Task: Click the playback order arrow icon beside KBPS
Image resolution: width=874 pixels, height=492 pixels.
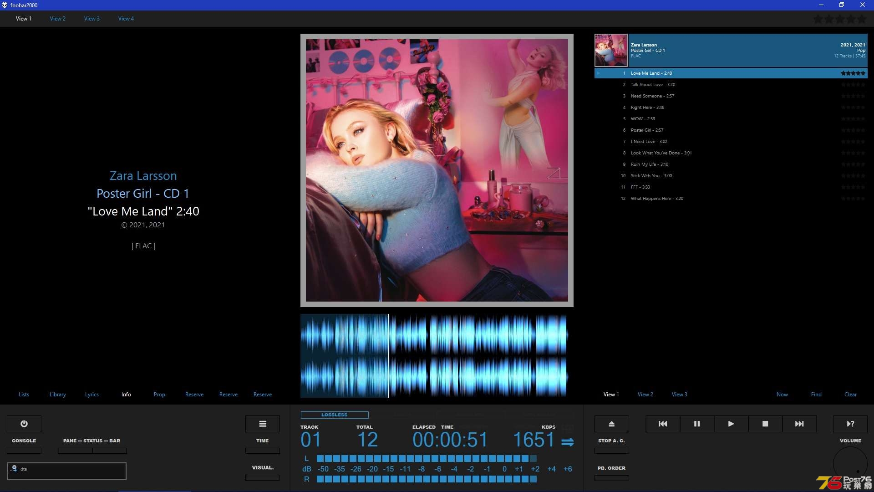Action: [x=567, y=442]
